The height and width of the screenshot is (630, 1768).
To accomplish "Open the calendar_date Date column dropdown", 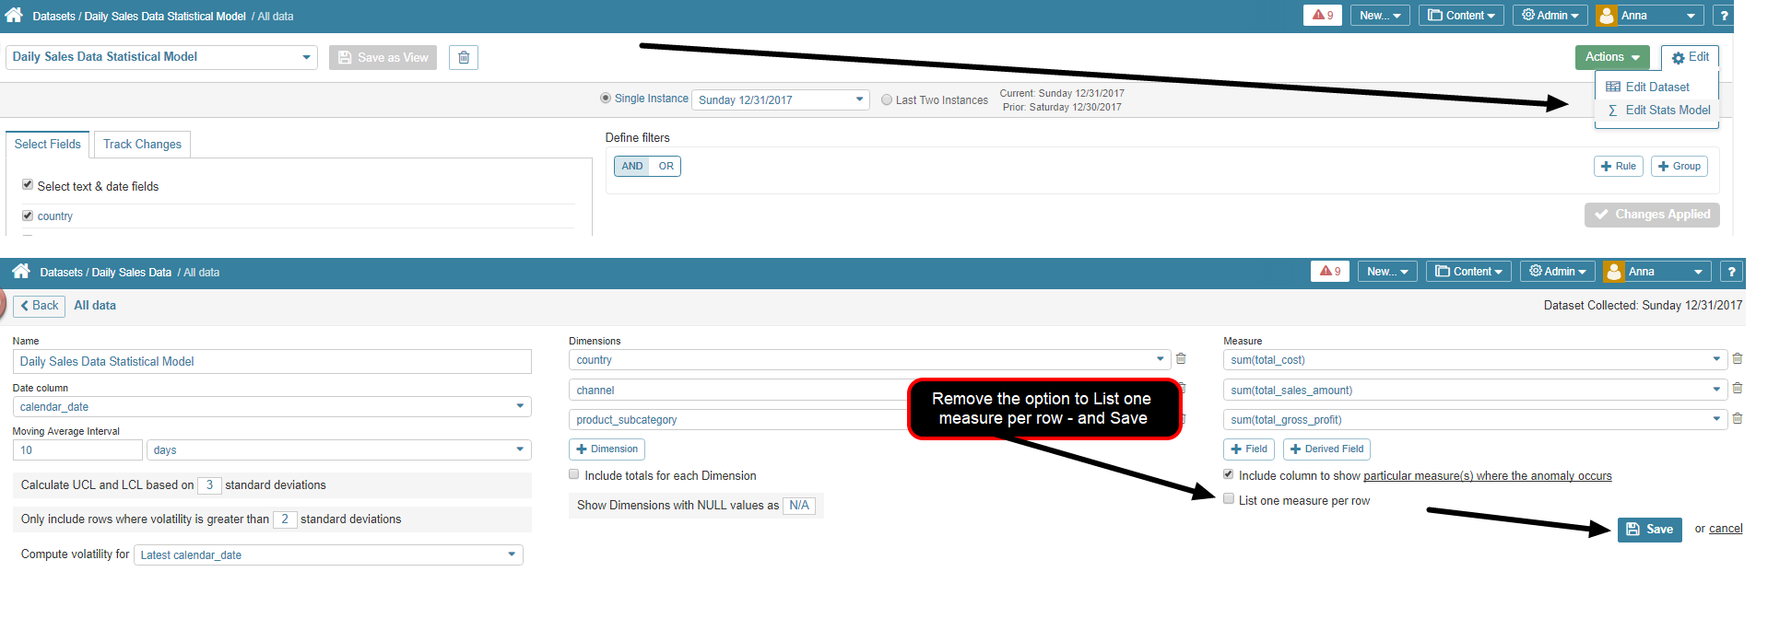I will point(272,406).
